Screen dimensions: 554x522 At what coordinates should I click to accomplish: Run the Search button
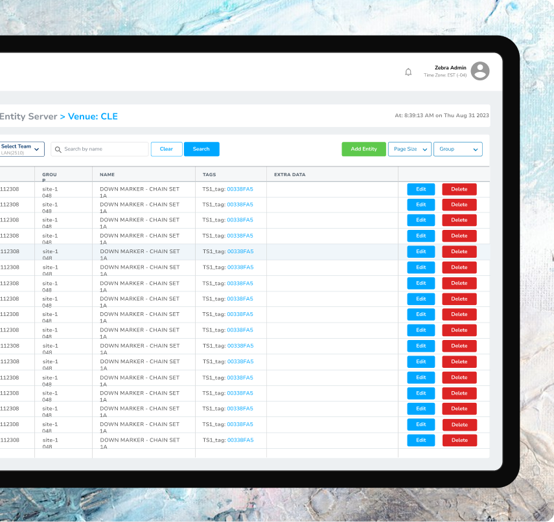[202, 149]
